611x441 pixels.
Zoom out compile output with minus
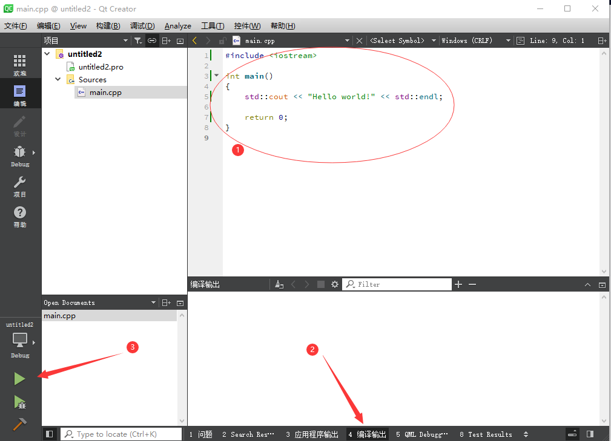(x=472, y=284)
